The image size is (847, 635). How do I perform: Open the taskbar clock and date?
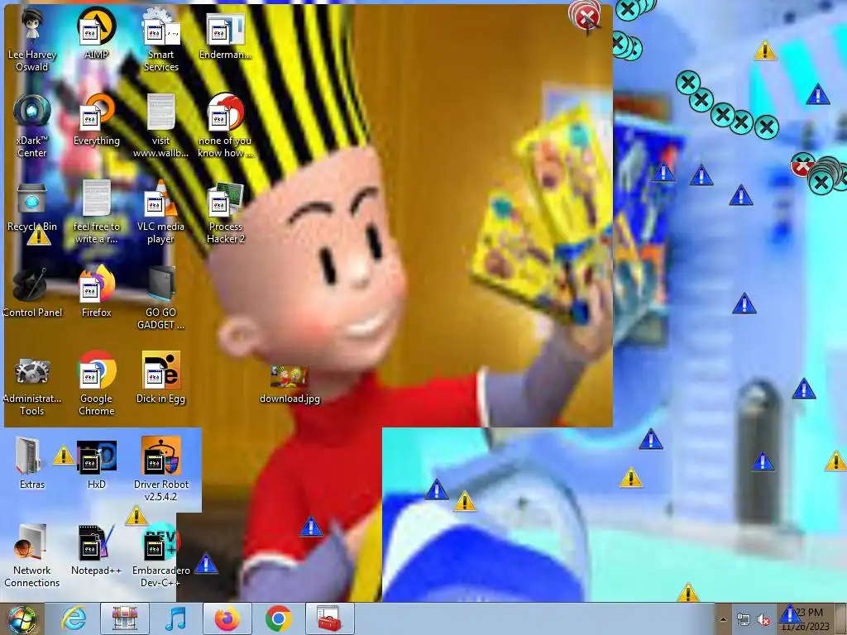coord(806,619)
